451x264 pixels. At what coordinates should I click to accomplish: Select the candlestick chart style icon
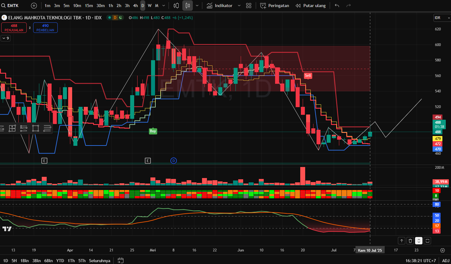click(188, 6)
